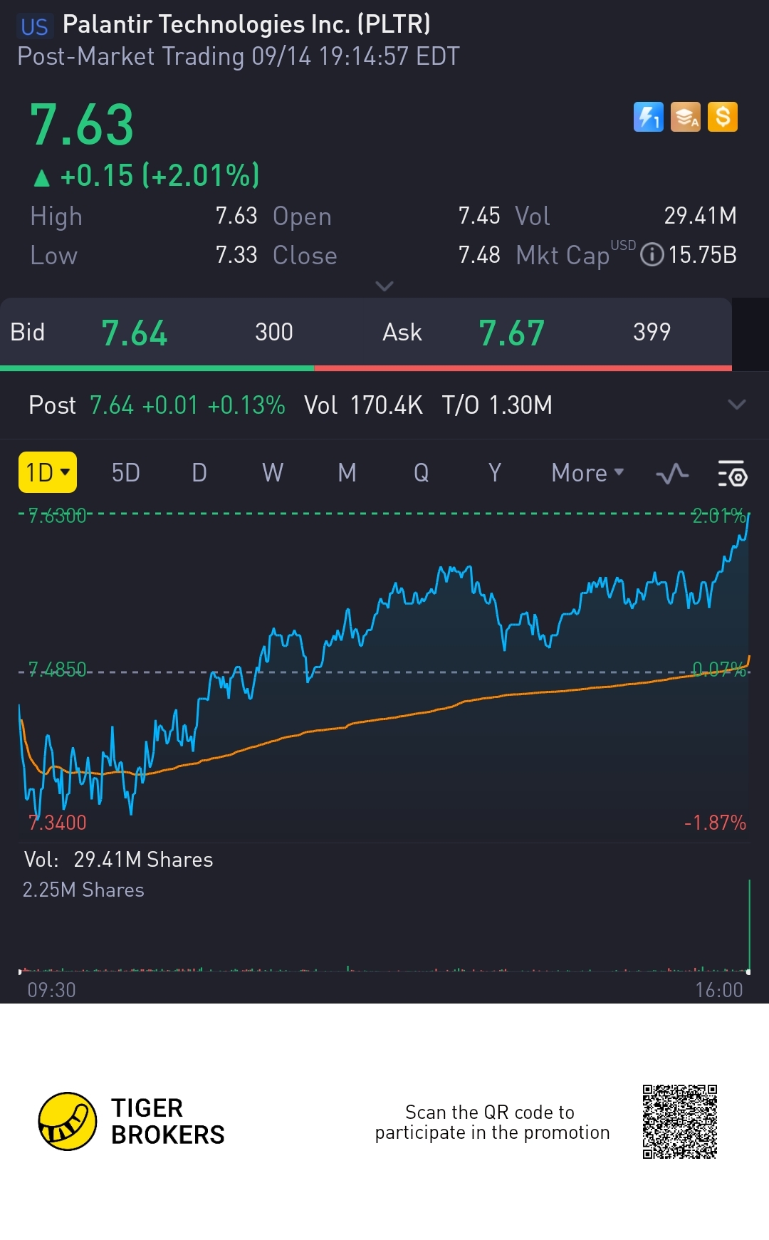Select the Q quarterly chart tab
Image resolution: width=769 pixels, height=1240 pixels.
(x=422, y=473)
